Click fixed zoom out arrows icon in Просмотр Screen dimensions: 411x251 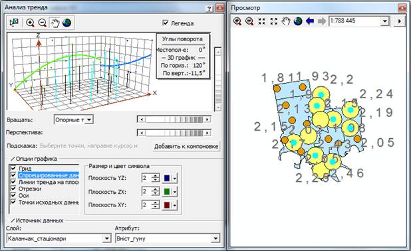pyautogui.click(x=273, y=21)
